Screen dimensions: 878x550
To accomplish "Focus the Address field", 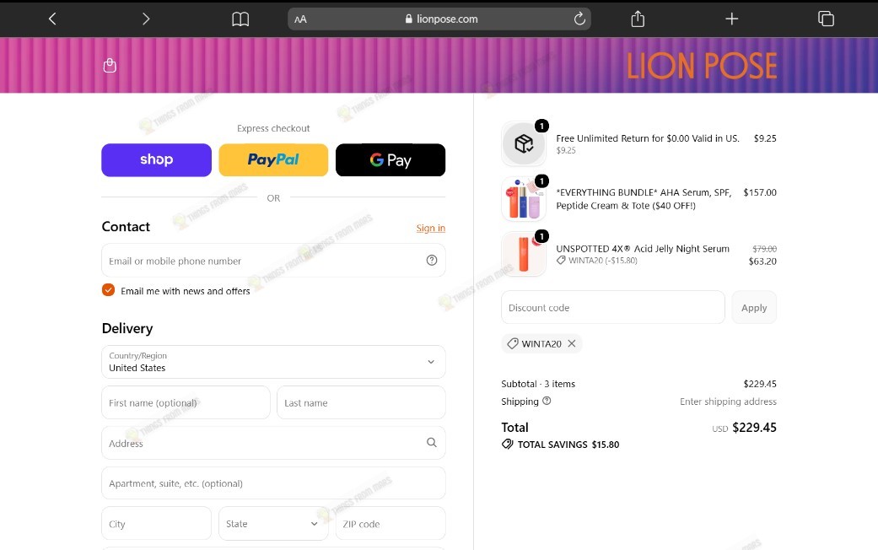I will click(273, 443).
